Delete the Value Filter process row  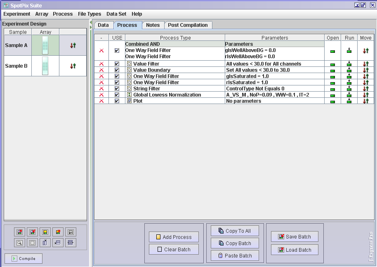pyautogui.click(x=101, y=64)
